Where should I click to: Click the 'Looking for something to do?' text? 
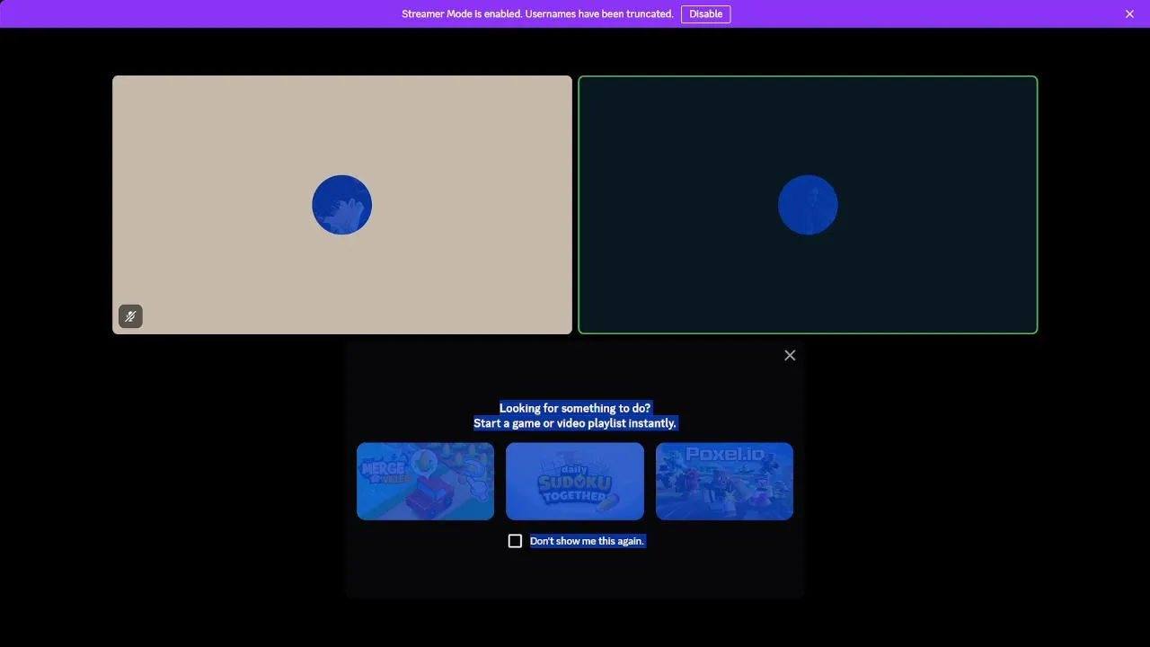tap(575, 408)
